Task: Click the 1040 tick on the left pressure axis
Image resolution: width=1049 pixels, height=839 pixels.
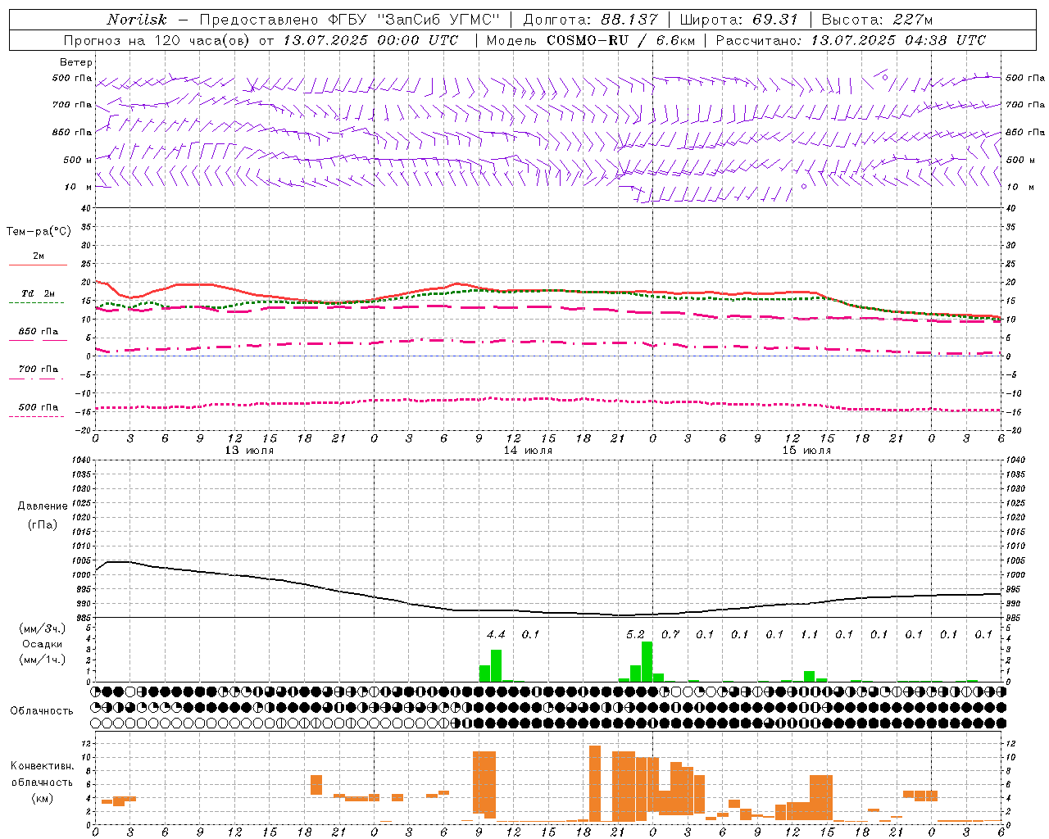Action: pos(83,460)
